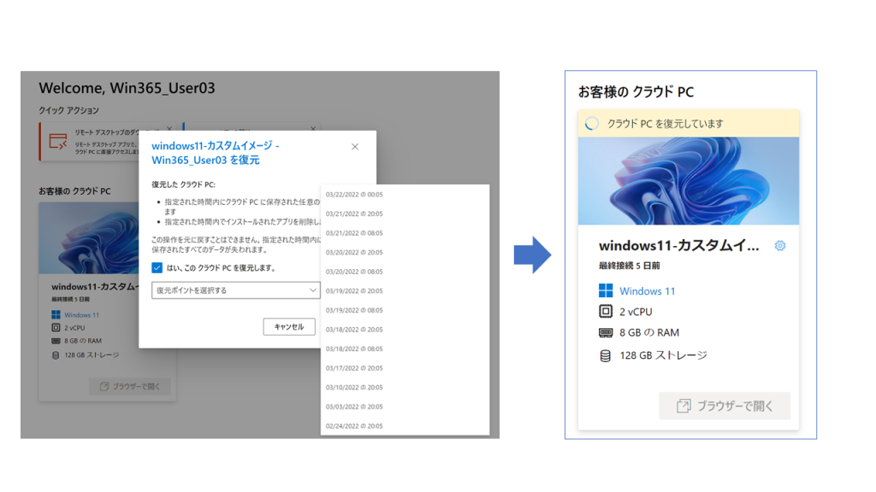Close the restore dialog with the X icon
The image size is (876, 492).
tap(355, 147)
